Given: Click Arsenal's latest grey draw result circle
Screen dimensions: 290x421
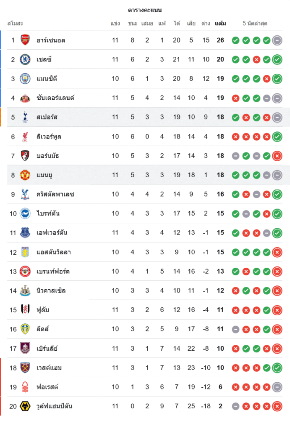Looking at the screenshot, I should (x=277, y=40).
